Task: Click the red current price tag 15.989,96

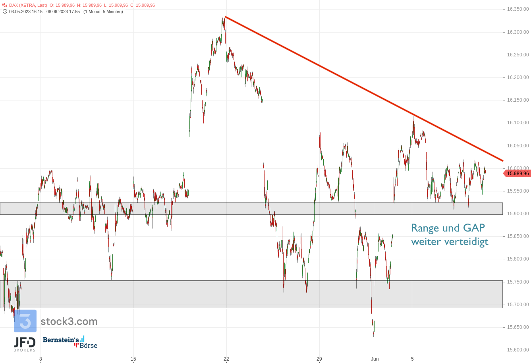Action: tap(517, 174)
